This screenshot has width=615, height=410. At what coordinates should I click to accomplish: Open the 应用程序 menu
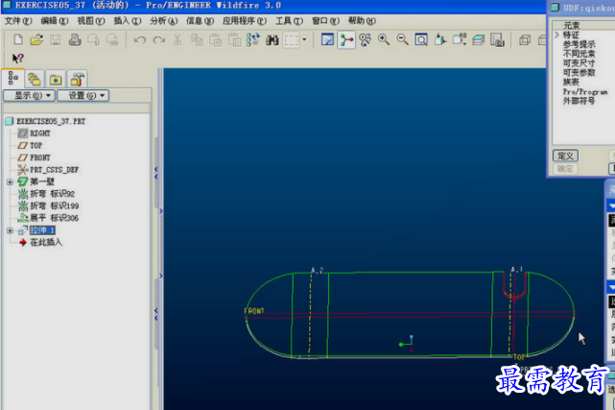tap(245, 21)
